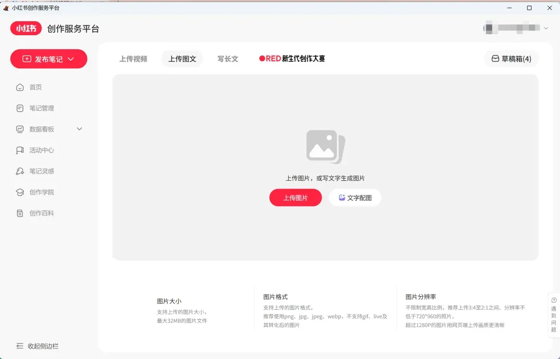The height and width of the screenshot is (359, 560).
Task: Click the red 上传图片 button
Action: pyautogui.click(x=296, y=198)
